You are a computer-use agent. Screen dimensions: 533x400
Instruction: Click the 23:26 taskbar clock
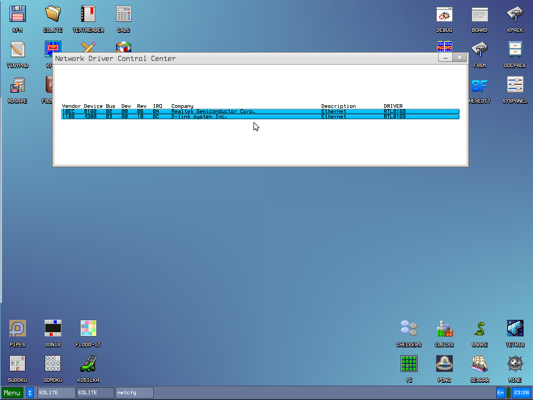click(521, 393)
